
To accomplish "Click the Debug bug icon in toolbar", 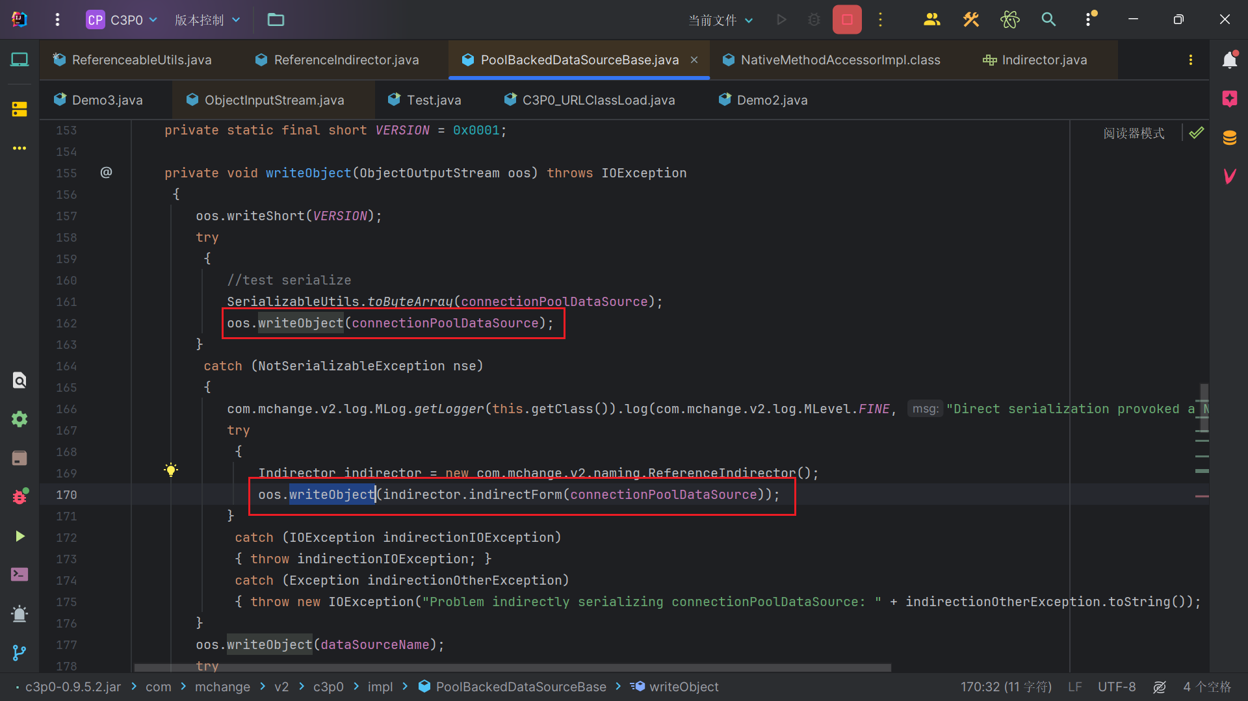I will click(814, 19).
